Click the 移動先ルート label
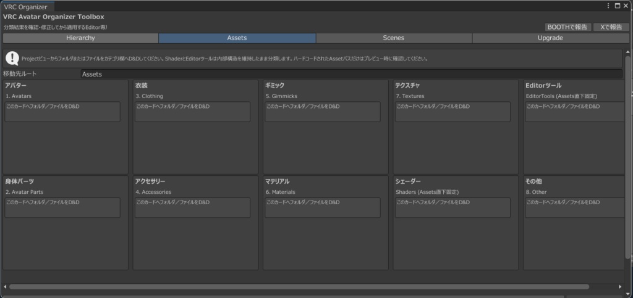Viewport: 633px width, 298px height. pos(20,74)
